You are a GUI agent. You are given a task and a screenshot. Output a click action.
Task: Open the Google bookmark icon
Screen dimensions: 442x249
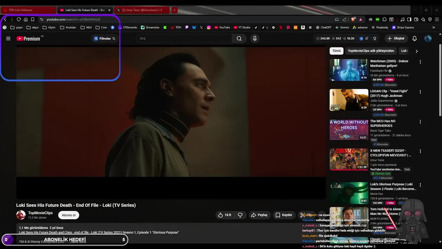[4, 27]
